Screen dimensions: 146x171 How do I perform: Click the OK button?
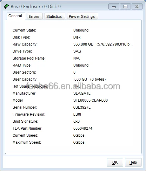click(x=115, y=162)
